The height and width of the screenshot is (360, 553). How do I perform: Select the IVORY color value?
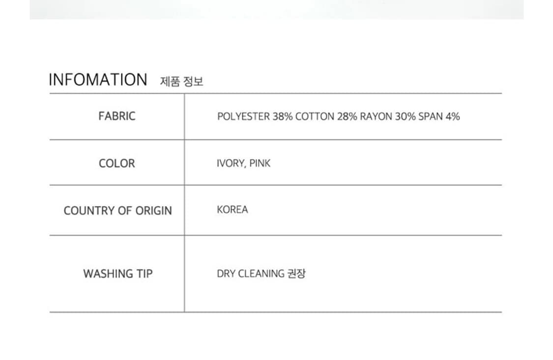230,163
